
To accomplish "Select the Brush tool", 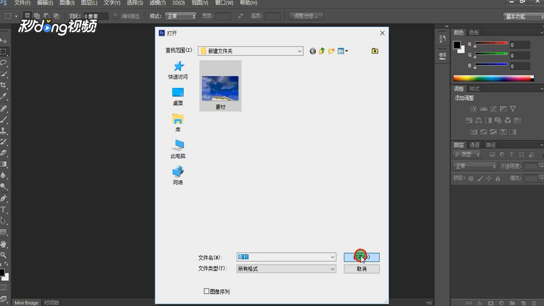I will tap(4, 119).
